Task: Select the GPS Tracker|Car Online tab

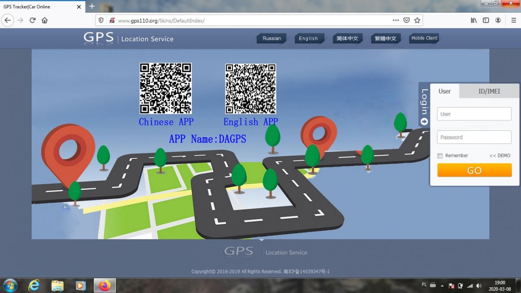Action: [x=42, y=7]
